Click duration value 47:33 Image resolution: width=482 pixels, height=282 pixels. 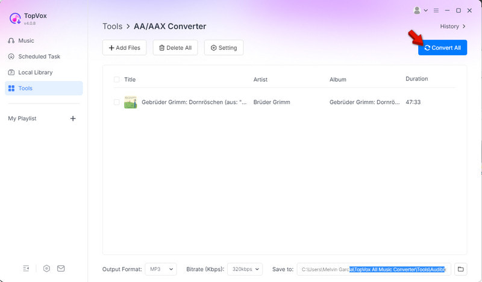pos(413,102)
